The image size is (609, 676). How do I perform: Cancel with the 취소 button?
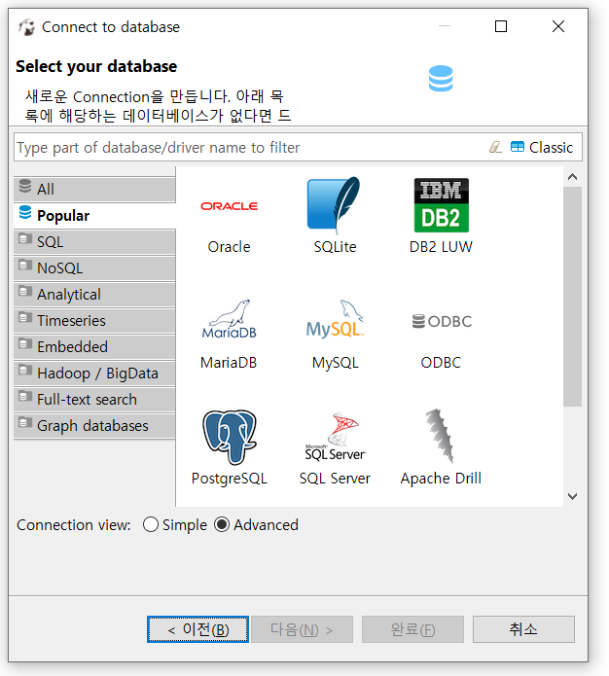coord(523,629)
